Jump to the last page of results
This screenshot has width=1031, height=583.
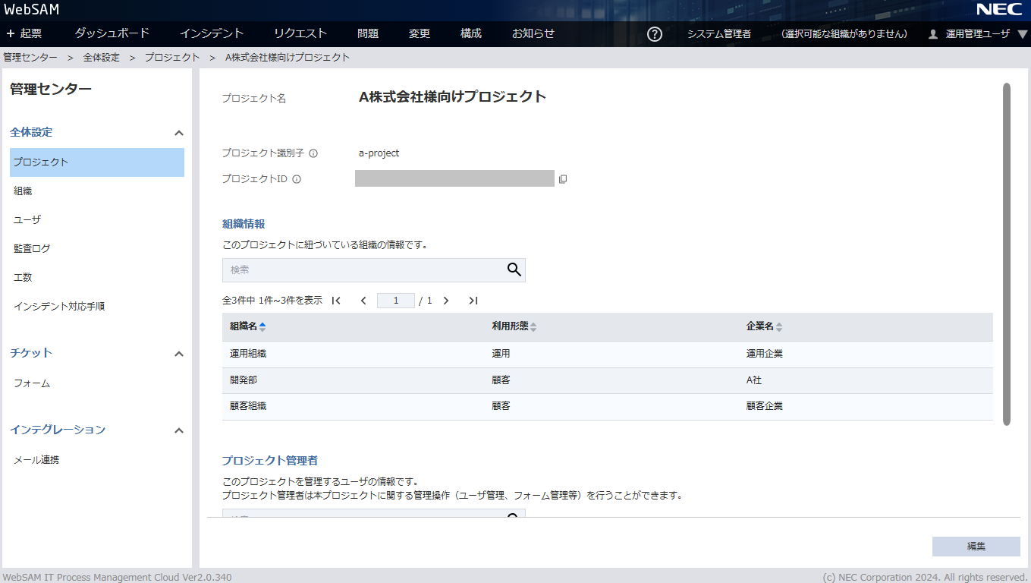pyautogui.click(x=473, y=301)
